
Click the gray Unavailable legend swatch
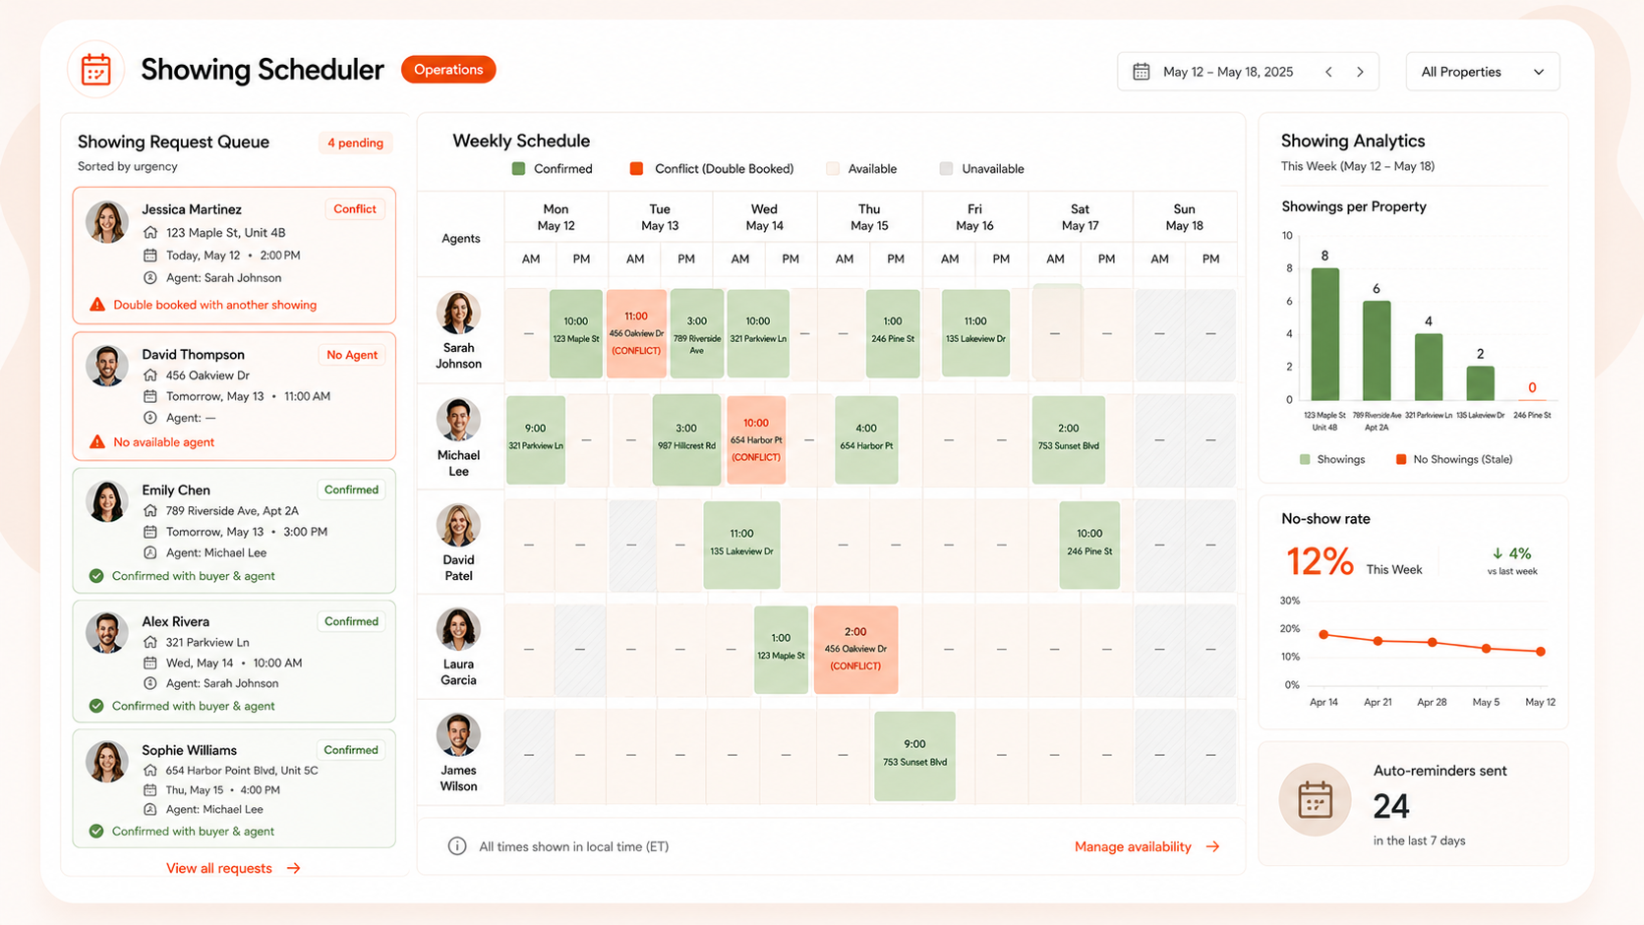coord(946,169)
